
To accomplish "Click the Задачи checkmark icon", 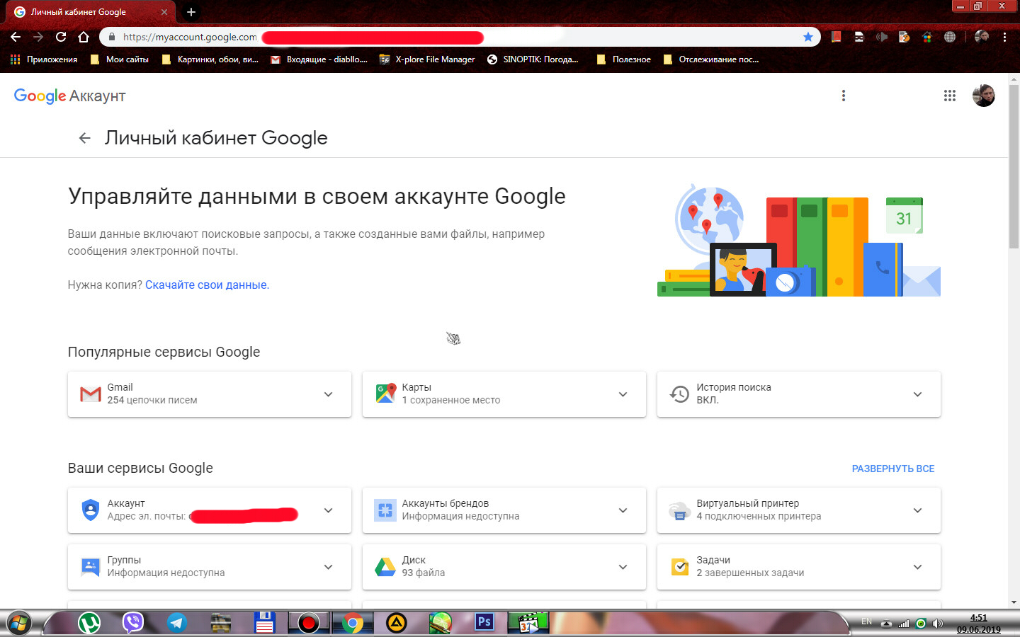I will click(680, 566).
